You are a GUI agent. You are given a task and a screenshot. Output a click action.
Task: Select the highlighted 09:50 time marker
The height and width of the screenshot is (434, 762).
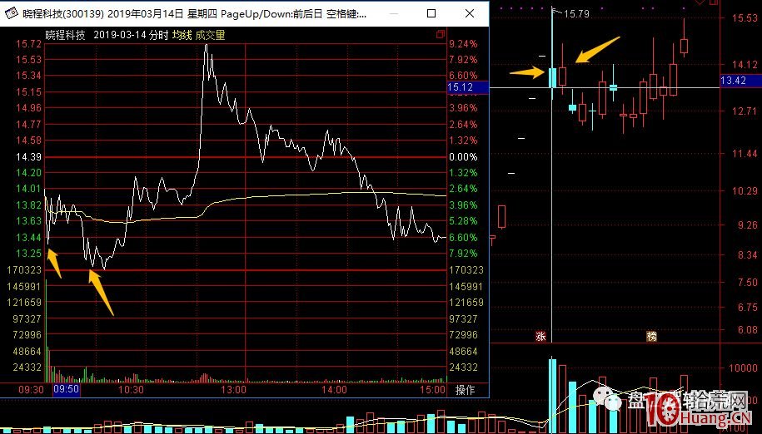tap(66, 389)
